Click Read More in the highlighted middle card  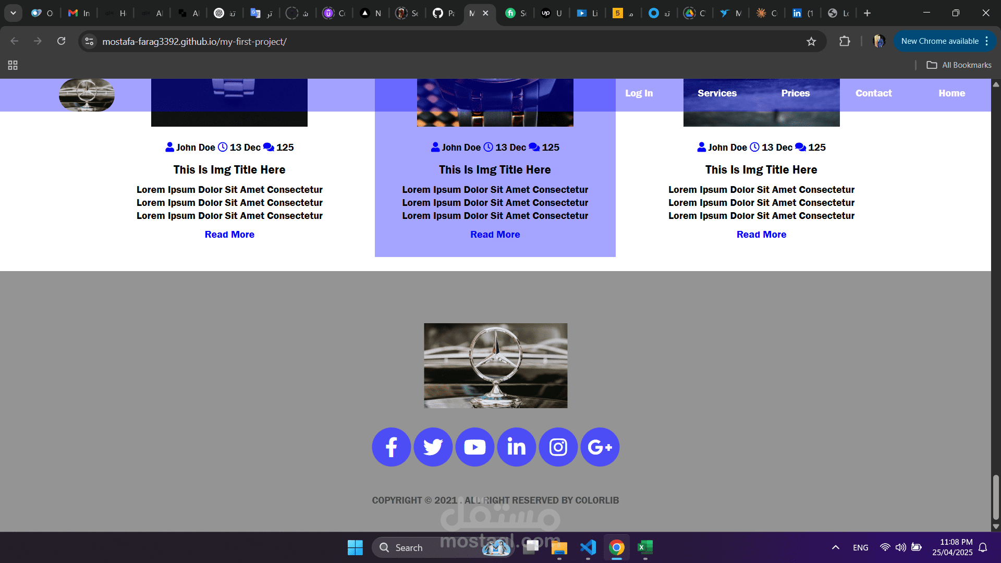pos(495,235)
